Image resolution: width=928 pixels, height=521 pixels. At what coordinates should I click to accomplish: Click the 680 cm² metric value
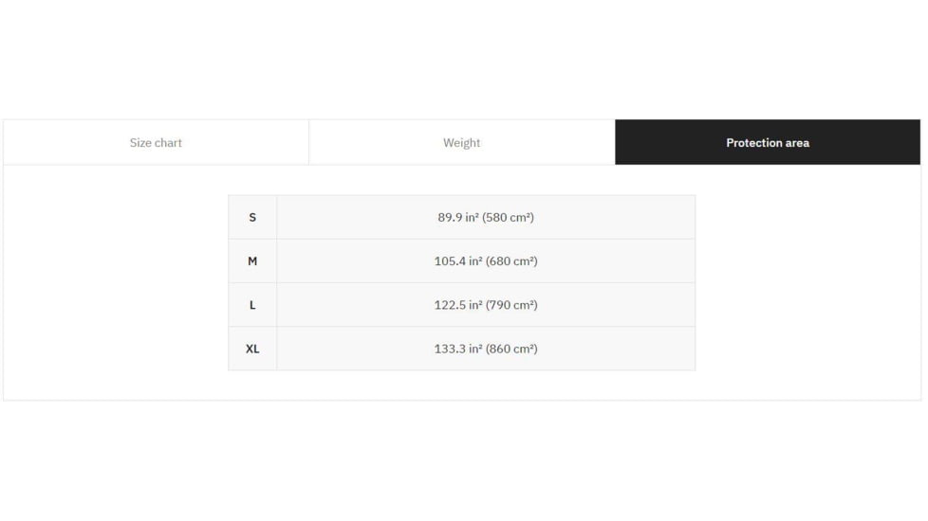click(513, 261)
